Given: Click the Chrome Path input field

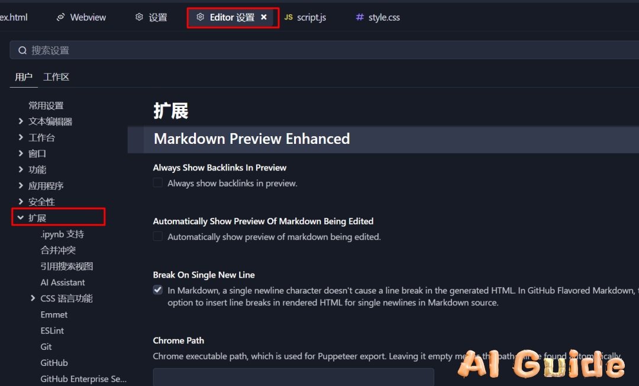Looking at the screenshot, I should point(293,377).
